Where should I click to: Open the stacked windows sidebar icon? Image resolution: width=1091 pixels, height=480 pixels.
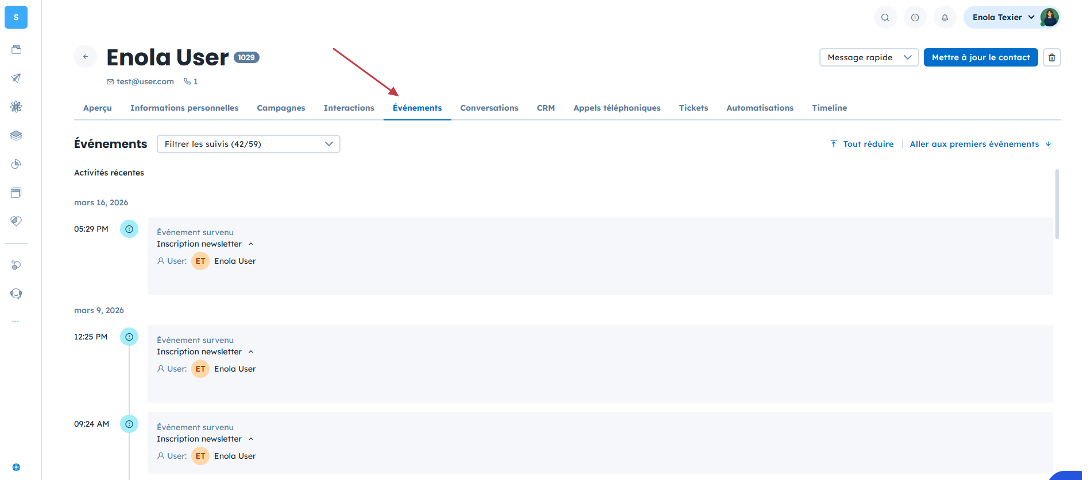click(16, 193)
